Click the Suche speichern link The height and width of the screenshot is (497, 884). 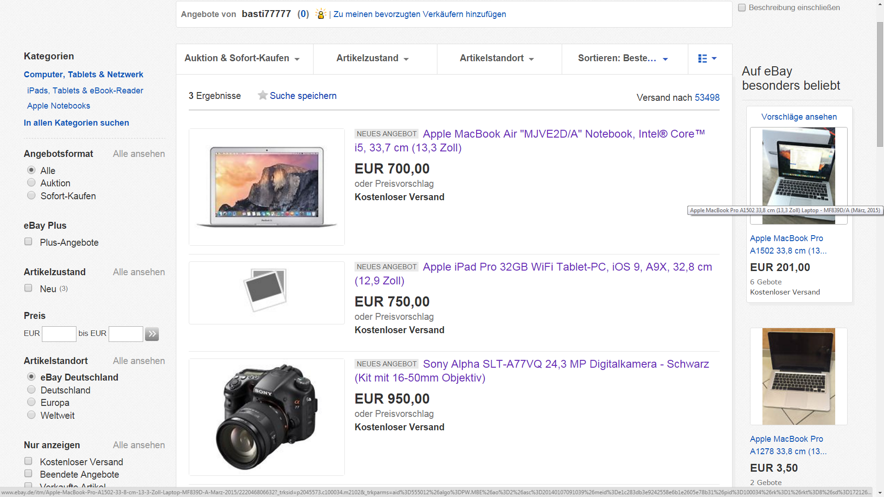pyautogui.click(x=303, y=96)
